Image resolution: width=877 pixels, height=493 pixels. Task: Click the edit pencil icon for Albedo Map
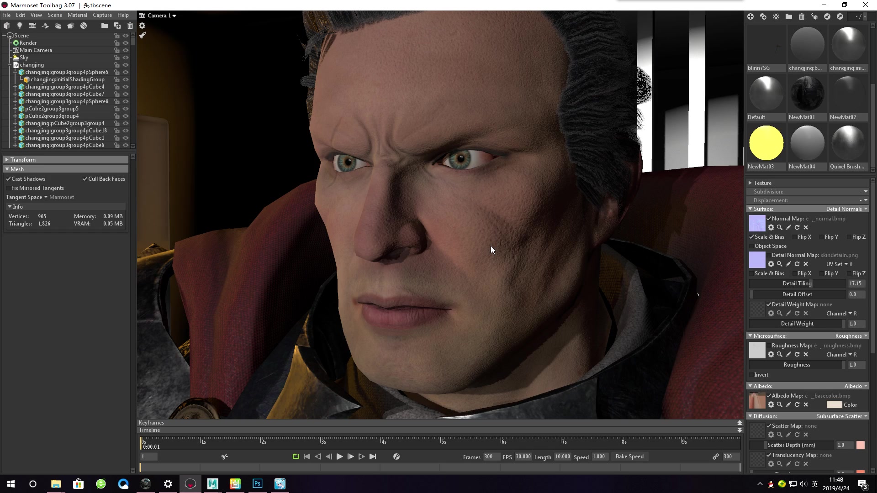(788, 404)
